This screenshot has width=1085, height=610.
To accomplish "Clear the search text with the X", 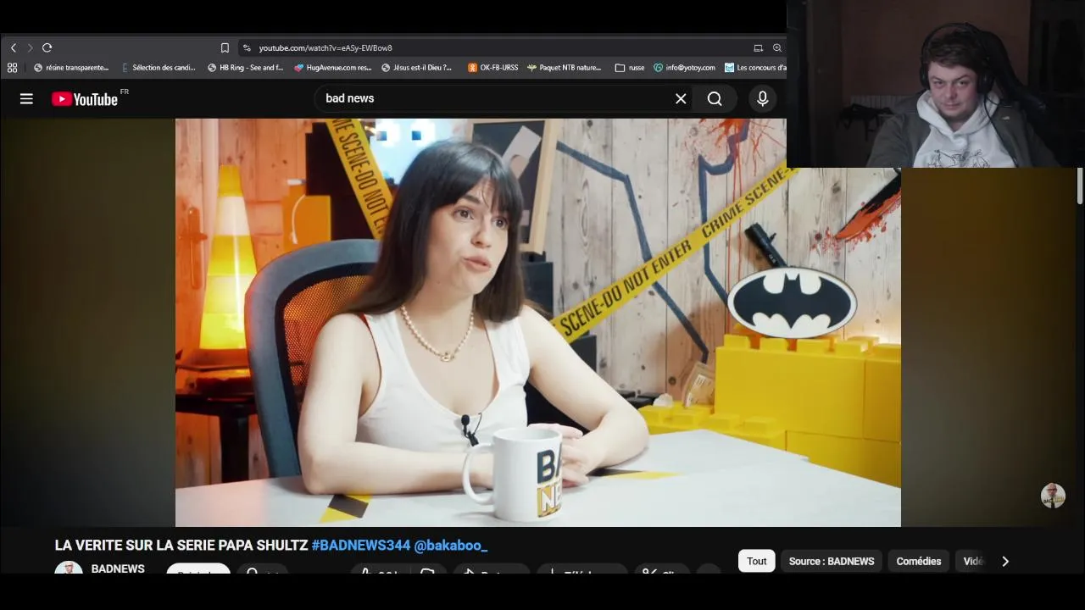I will click(x=681, y=99).
